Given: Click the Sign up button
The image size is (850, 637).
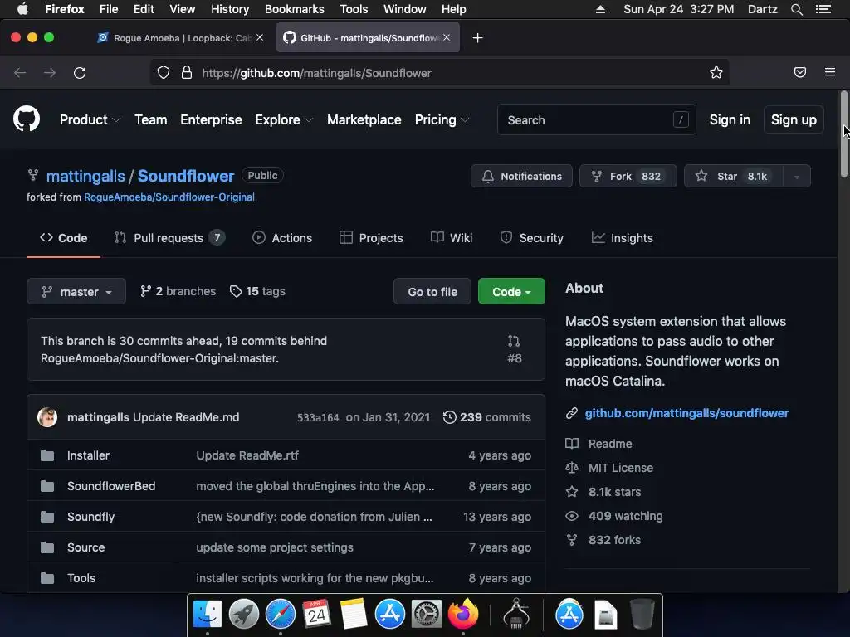Looking at the screenshot, I should [x=794, y=119].
